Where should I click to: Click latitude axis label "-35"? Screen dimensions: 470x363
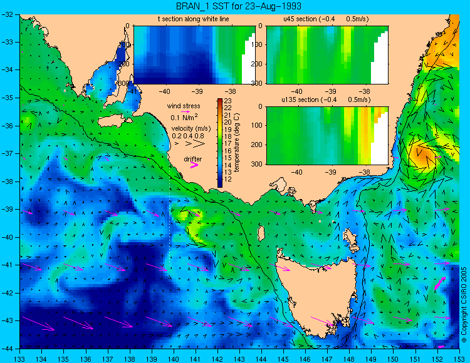click(x=7, y=98)
